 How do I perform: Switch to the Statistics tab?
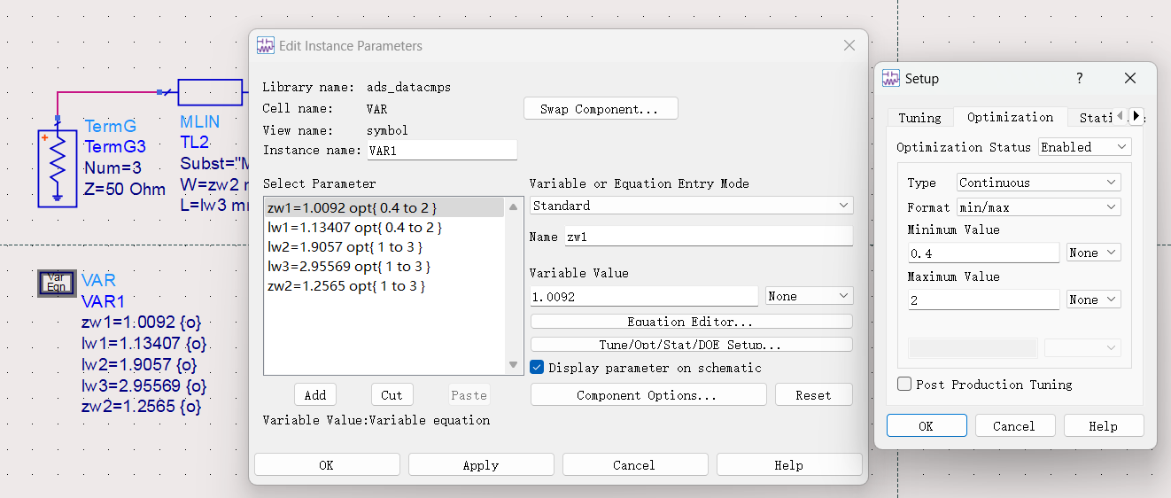click(1092, 118)
